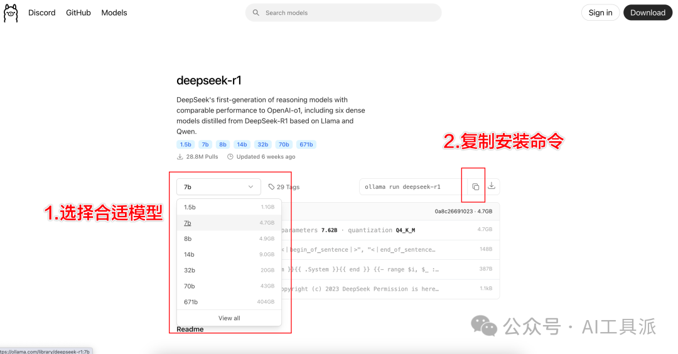Focus the Search models field

click(x=343, y=13)
